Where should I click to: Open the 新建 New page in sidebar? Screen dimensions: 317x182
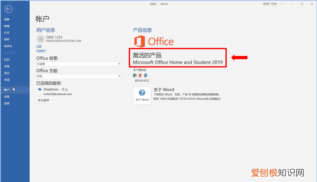pos(6,26)
